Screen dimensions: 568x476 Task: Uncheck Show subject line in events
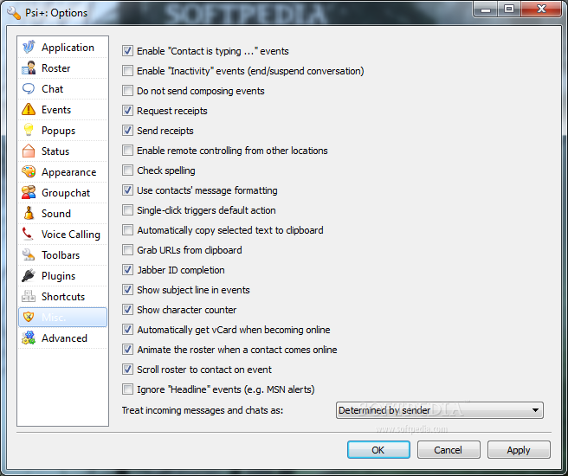[127, 290]
